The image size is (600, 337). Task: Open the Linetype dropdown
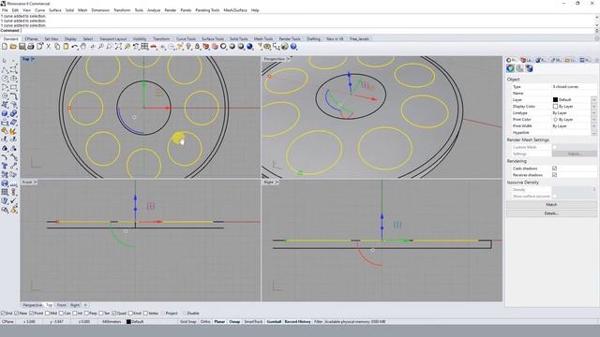coord(593,112)
